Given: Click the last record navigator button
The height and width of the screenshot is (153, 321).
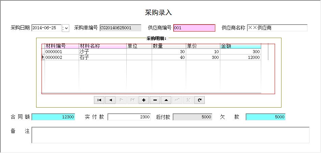Looking at the screenshot, I should point(133,100).
